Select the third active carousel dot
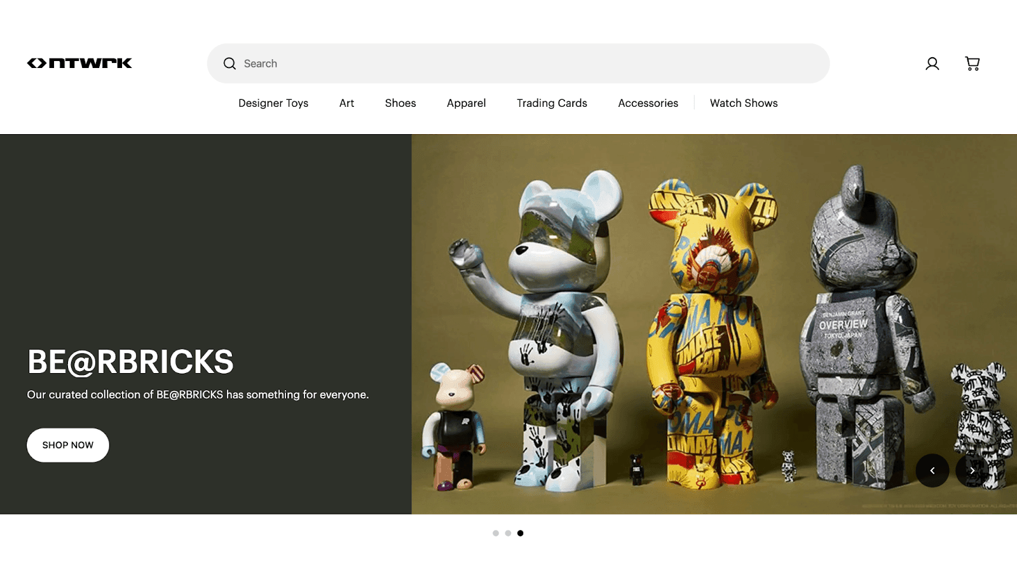 [x=520, y=533]
